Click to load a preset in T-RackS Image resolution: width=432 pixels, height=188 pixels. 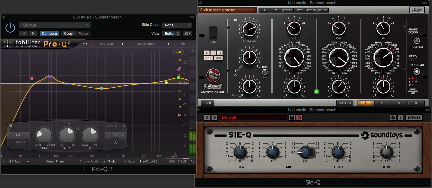tap(228, 10)
